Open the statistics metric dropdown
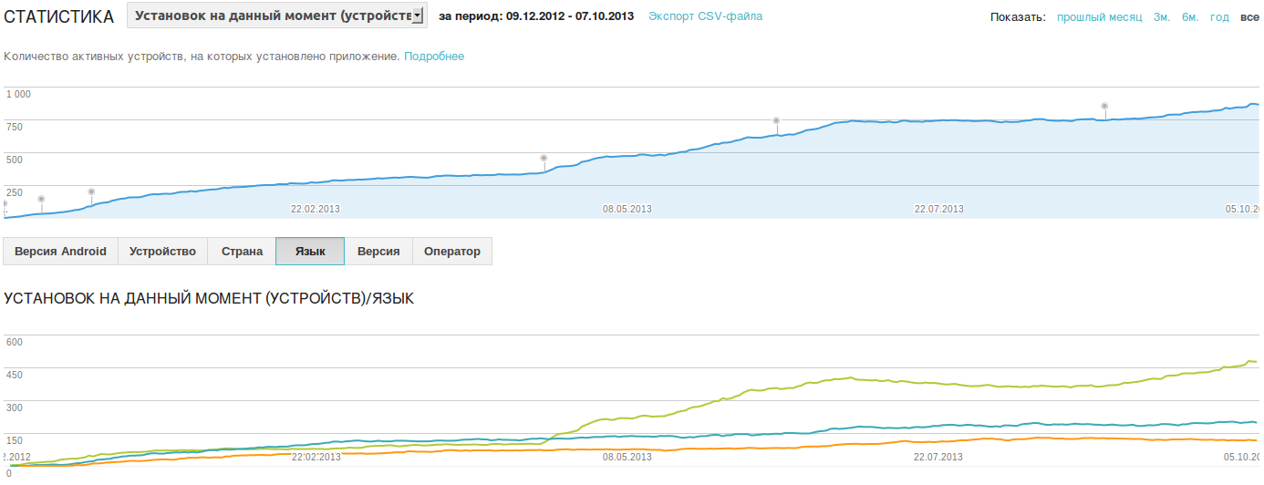Image resolution: width=1264 pixels, height=485 pixels. [x=277, y=15]
